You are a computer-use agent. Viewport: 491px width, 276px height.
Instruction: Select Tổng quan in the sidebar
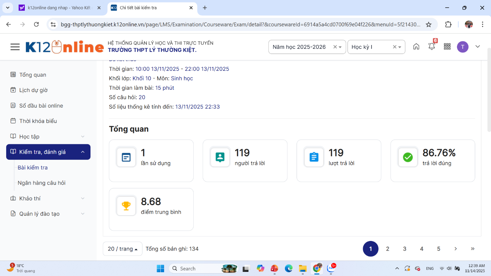(33, 75)
